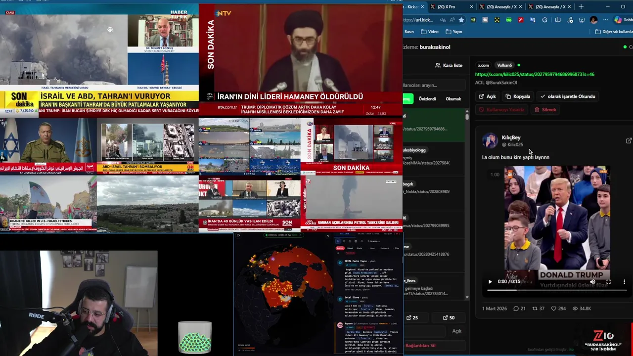Open the browser profile avatar
633x356 pixels.
point(594,20)
